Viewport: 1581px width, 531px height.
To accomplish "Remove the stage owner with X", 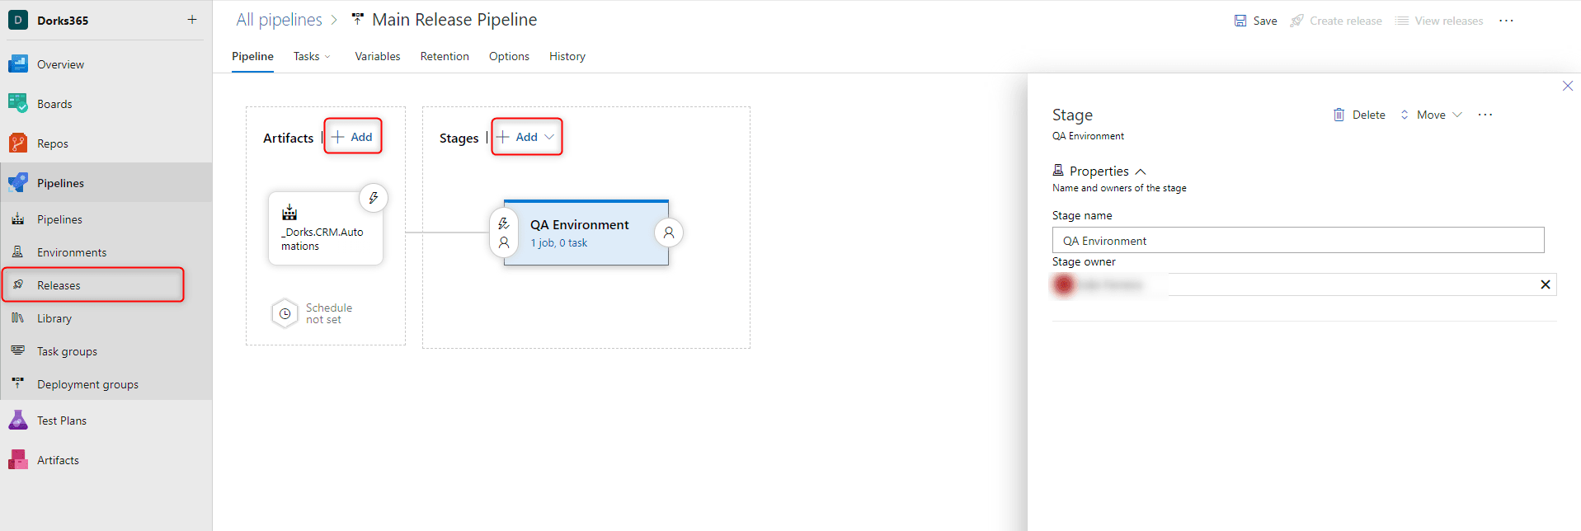I will [1546, 284].
